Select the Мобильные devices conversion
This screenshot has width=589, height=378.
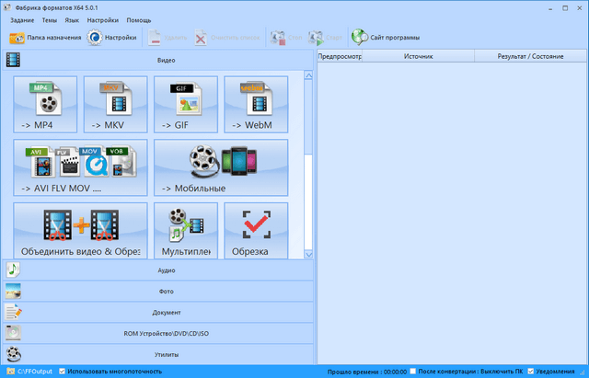coord(221,167)
